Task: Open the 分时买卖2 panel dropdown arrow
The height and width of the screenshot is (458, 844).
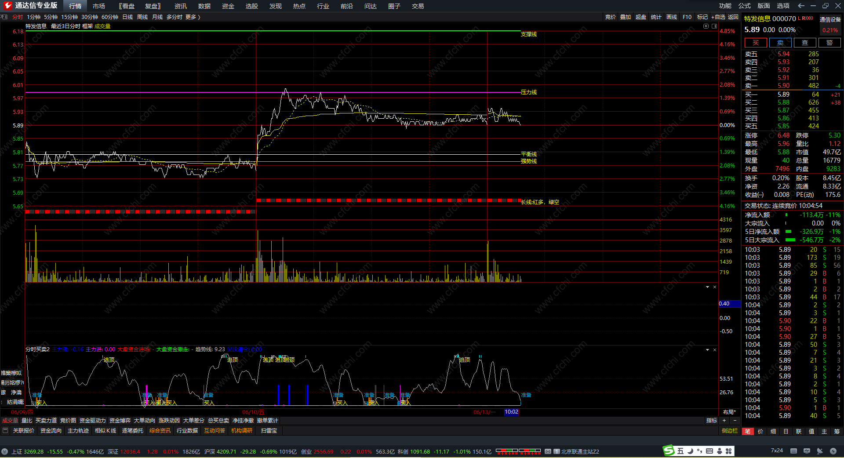Action: coord(707,350)
